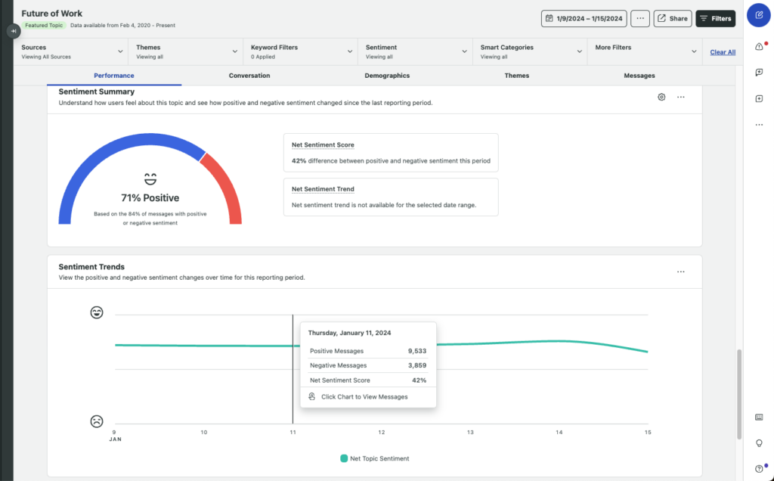Open the alerts icon with red dot
Image resolution: width=774 pixels, height=481 pixels.
pyautogui.click(x=759, y=47)
